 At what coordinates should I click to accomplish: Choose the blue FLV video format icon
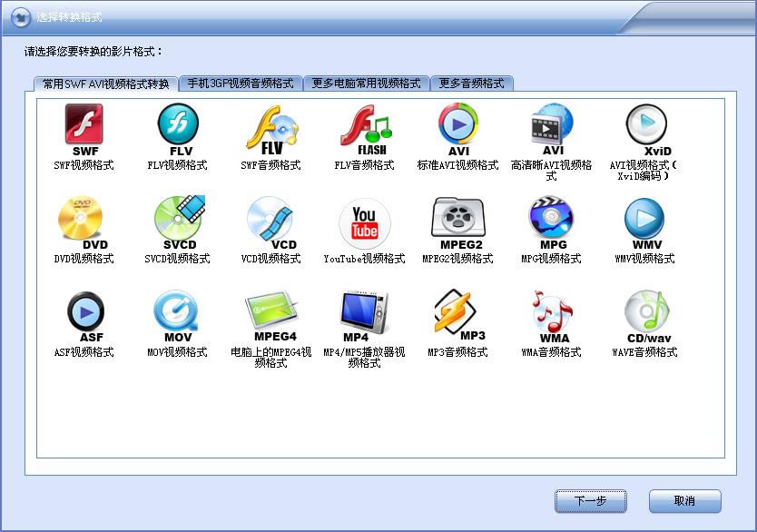click(x=178, y=130)
